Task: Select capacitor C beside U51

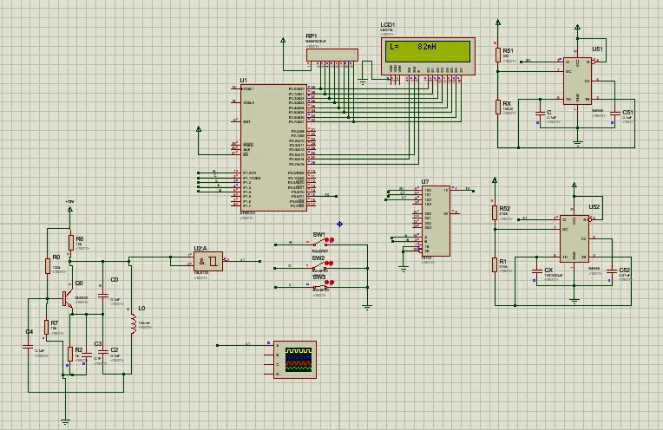Action: point(540,114)
